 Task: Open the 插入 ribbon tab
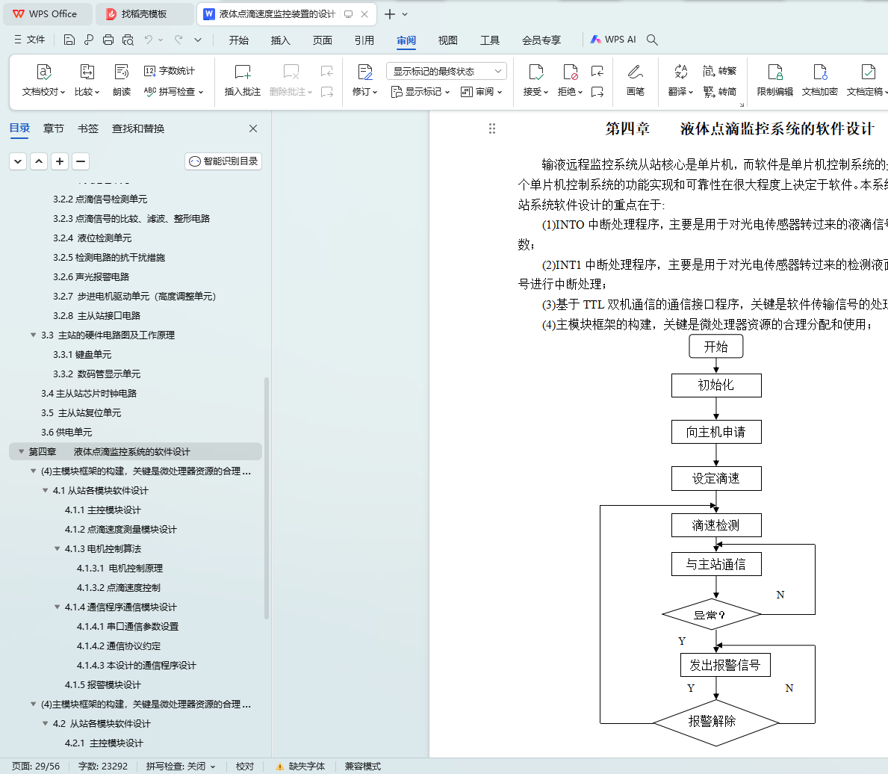(280, 40)
